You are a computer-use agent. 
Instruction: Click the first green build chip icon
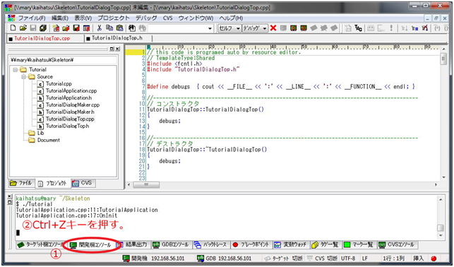294,28
